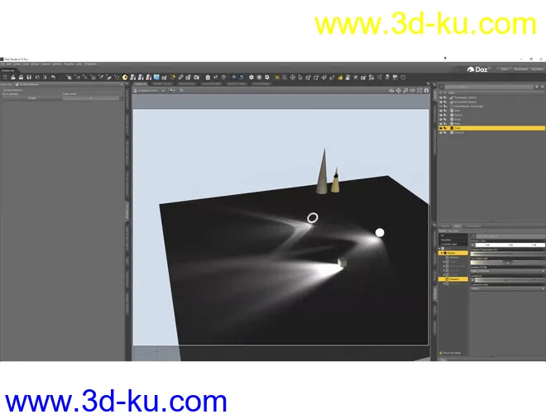Toggle the Show Sub Items checkbox
This screenshot has height=419, width=546.
click(x=441, y=353)
